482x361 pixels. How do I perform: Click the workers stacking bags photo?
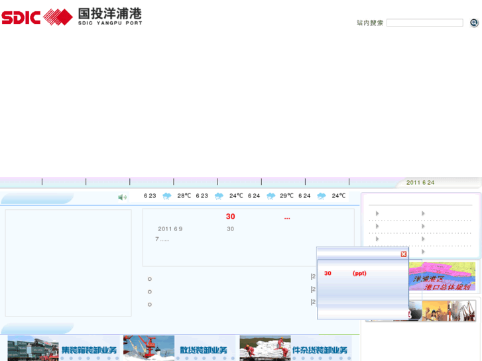click(265, 348)
